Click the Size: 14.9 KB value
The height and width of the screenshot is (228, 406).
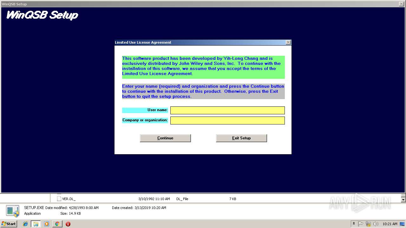click(x=75, y=213)
